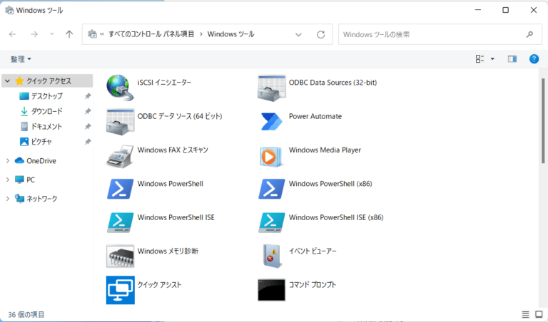Open ダウンロード in the sidebar
Image resolution: width=548 pixels, height=322 pixels.
(47, 111)
